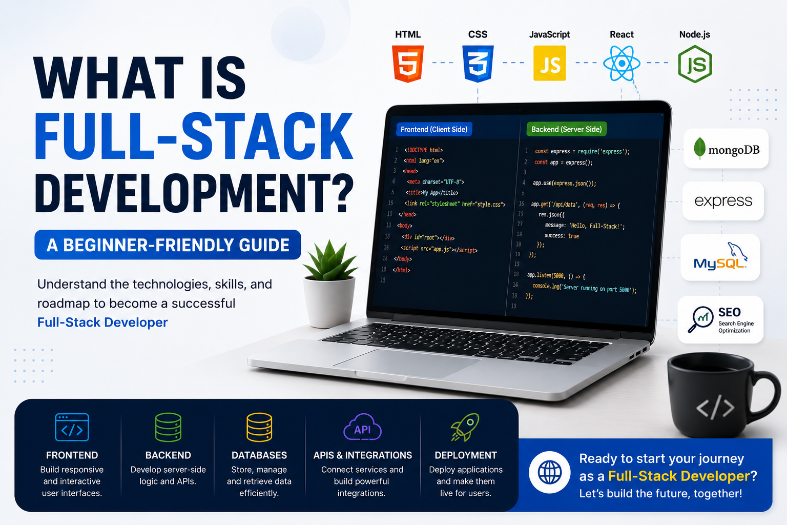This screenshot has width=787, height=525.
Task: Click the globe icon in blue banner
Action: 550,472
